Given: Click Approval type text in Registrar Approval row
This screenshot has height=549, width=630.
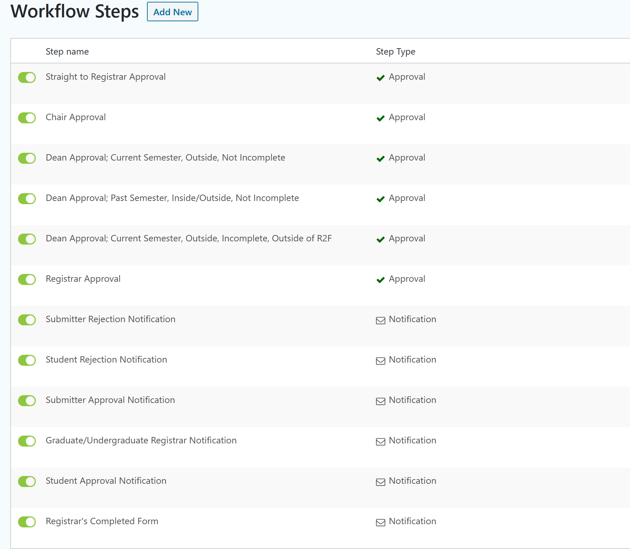Looking at the screenshot, I should (x=407, y=279).
